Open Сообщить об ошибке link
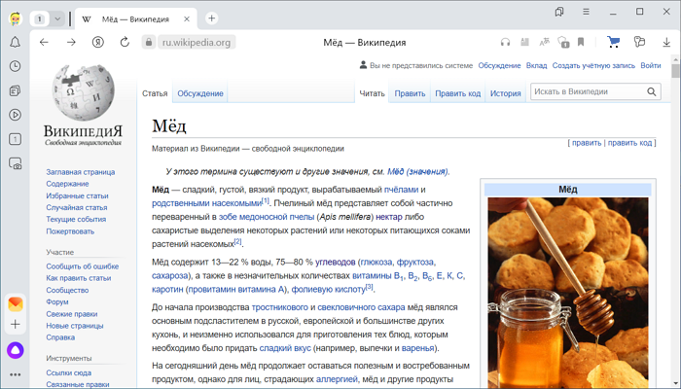This screenshot has width=681, height=389. tap(82, 266)
